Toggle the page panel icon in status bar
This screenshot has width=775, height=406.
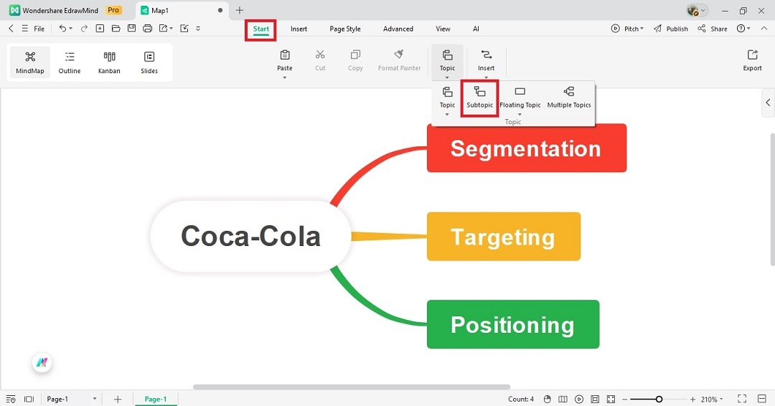[29, 399]
